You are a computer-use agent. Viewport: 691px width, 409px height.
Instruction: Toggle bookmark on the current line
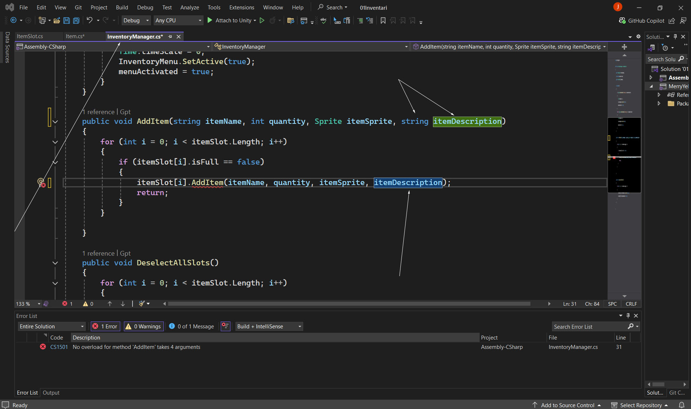point(383,21)
